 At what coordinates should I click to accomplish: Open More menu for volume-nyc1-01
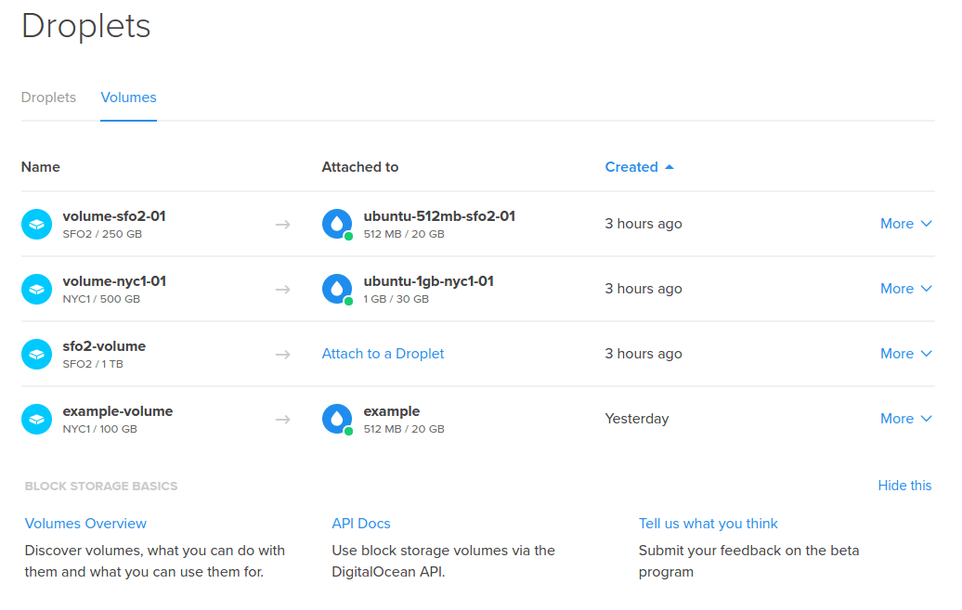[x=906, y=289]
